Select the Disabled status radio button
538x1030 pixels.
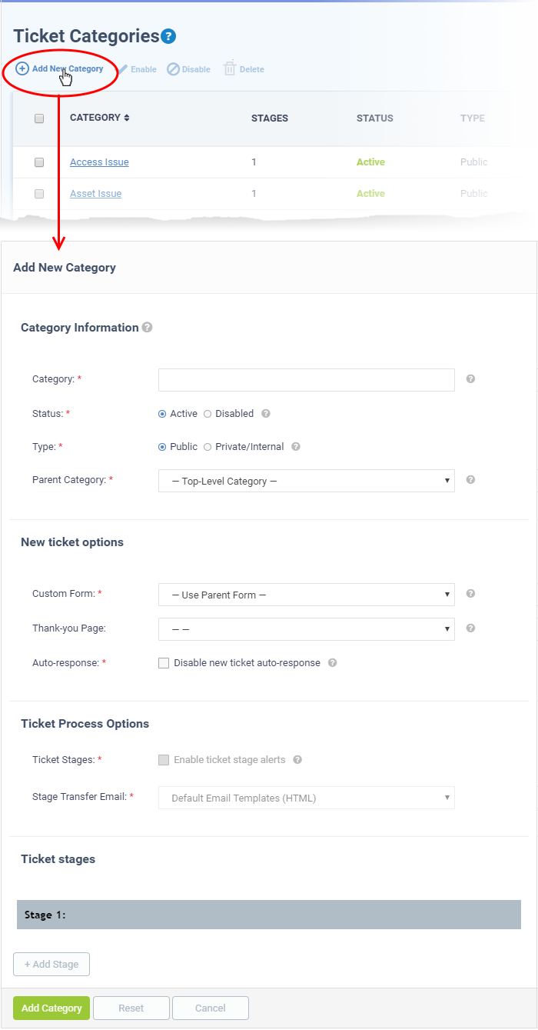point(208,414)
